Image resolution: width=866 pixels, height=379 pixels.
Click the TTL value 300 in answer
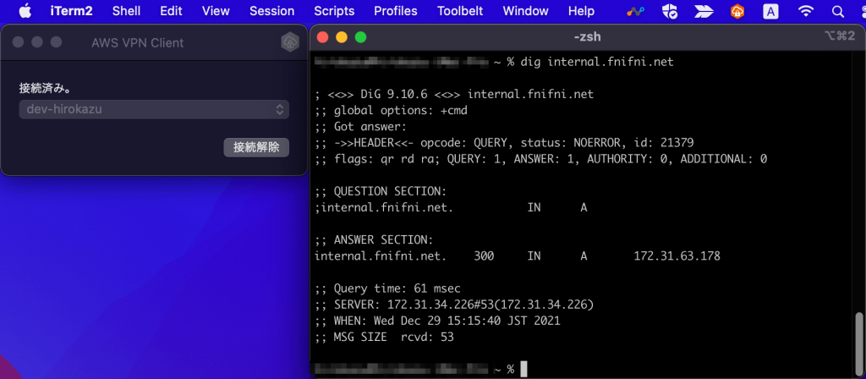(x=484, y=256)
